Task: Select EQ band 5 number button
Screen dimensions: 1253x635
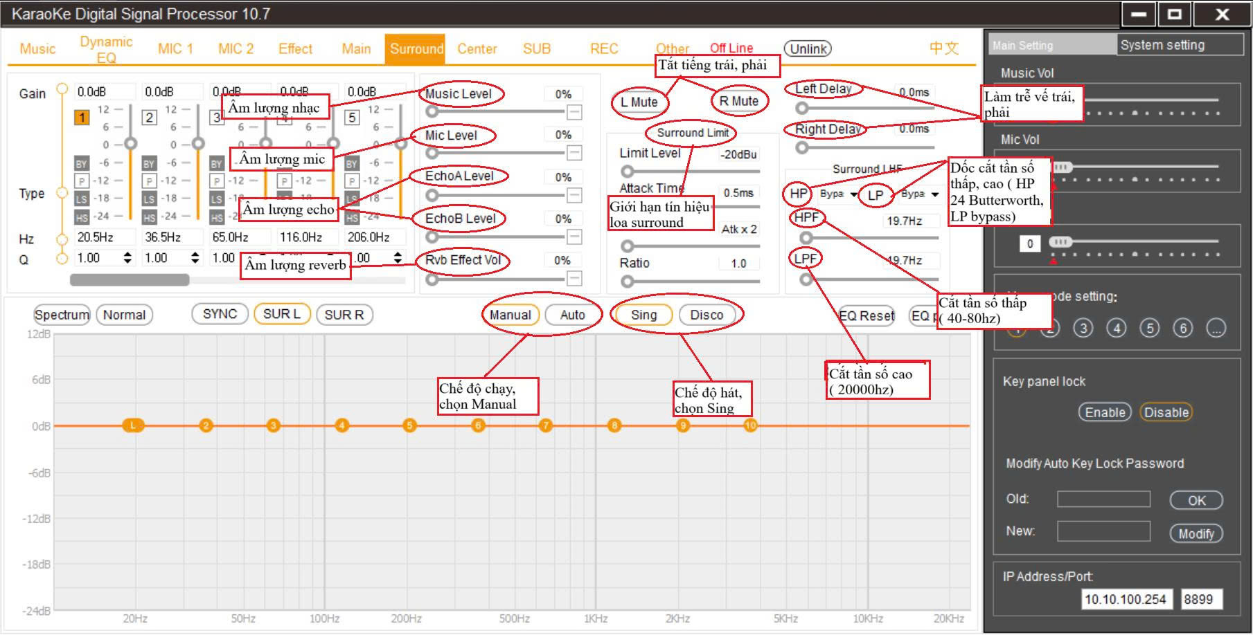Action: tap(352, 117)
